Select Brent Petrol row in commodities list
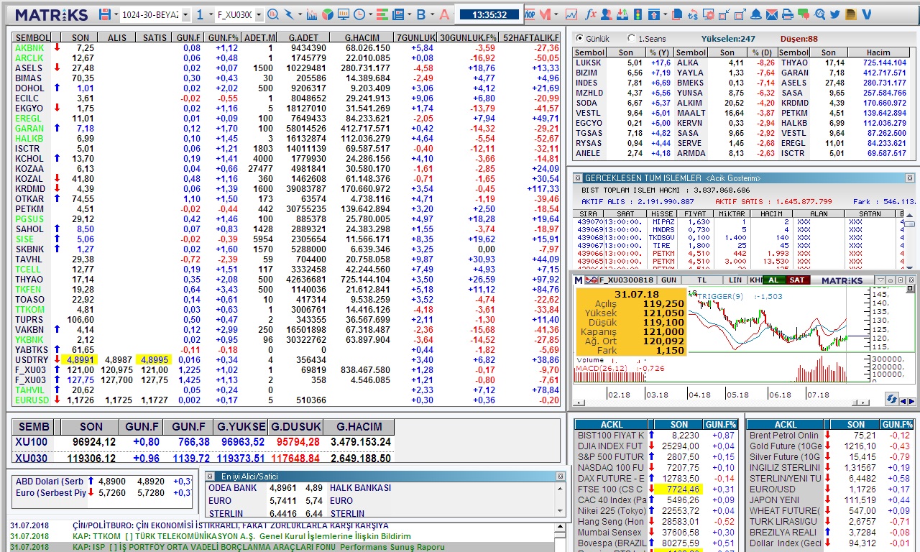 pyautogui.click(x=830, y=436)
